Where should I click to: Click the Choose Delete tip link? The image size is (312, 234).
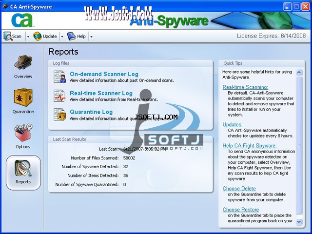239,189
